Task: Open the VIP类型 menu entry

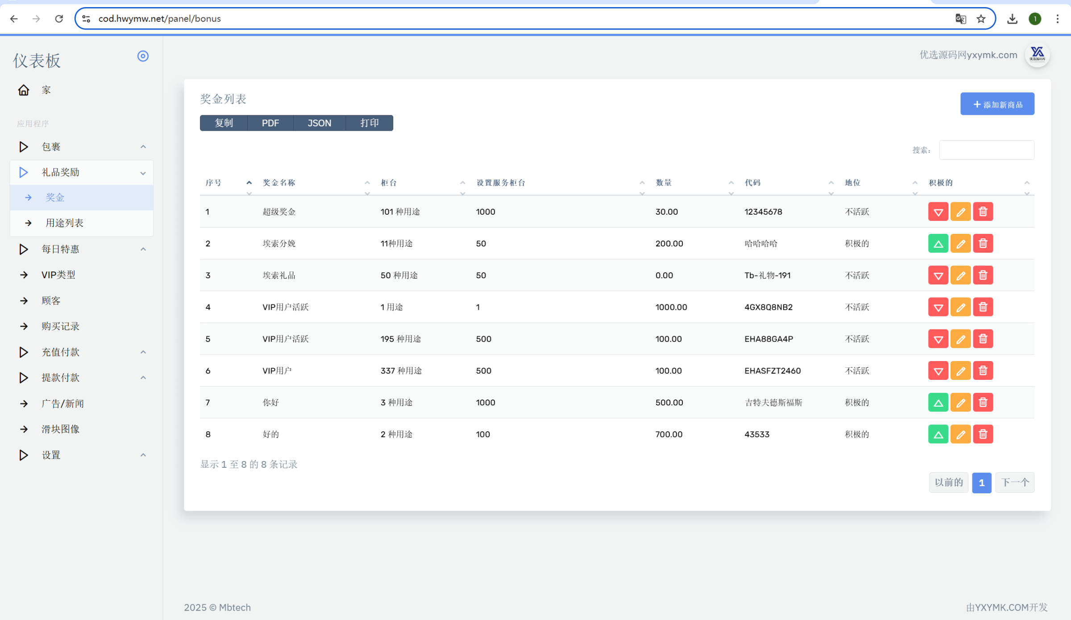Action: pyautogui.click(x=58, y=275)
